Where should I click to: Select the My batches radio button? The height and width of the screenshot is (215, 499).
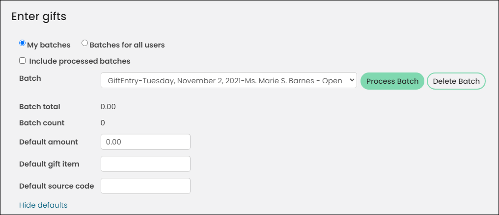click(x=22, y=43)
